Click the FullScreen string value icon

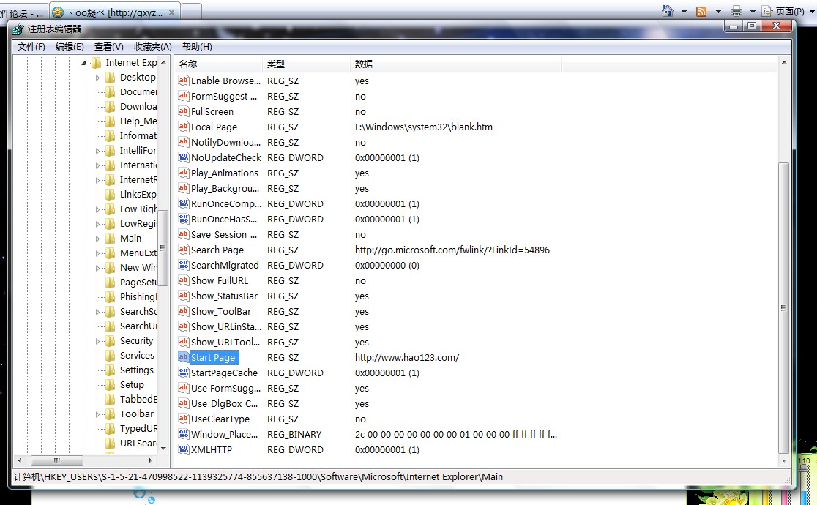pos(184,111)
